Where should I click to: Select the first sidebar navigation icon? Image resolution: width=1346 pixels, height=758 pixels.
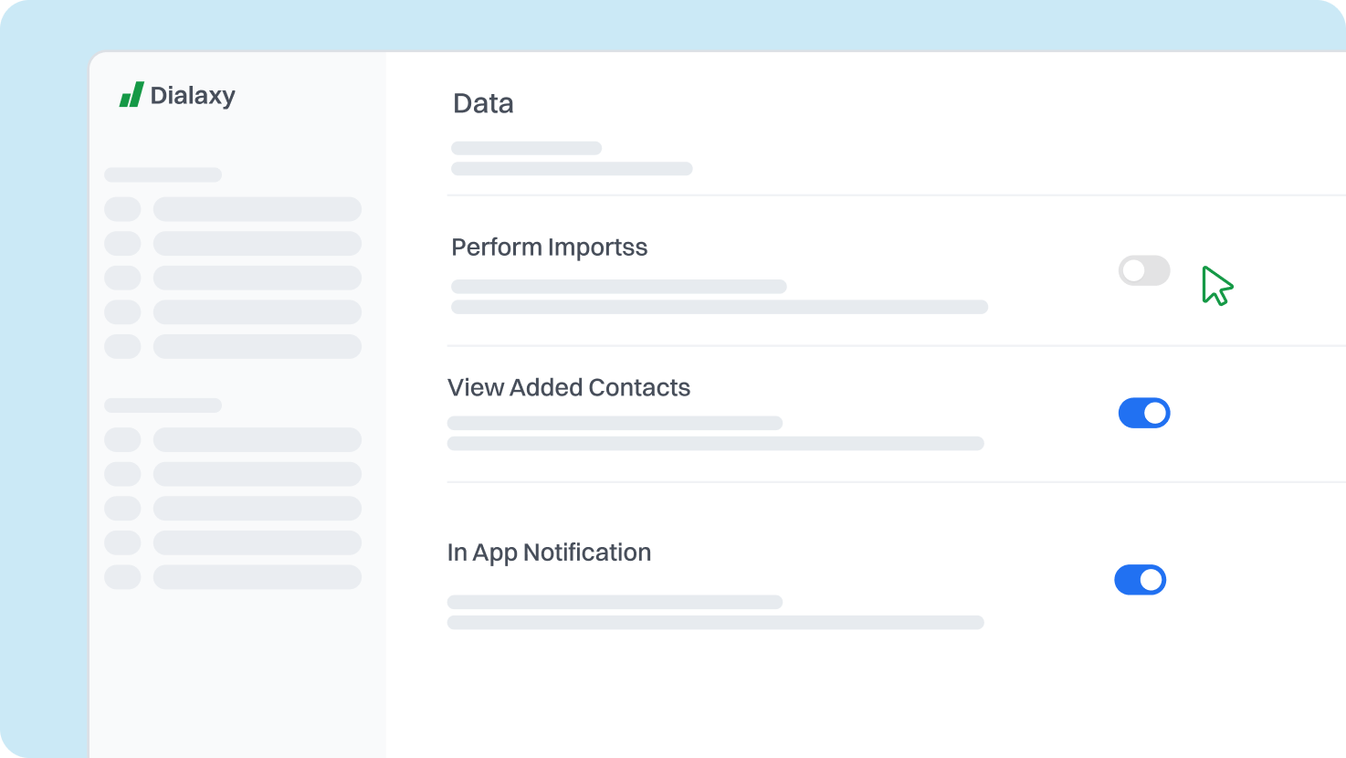tap(122, 209)
